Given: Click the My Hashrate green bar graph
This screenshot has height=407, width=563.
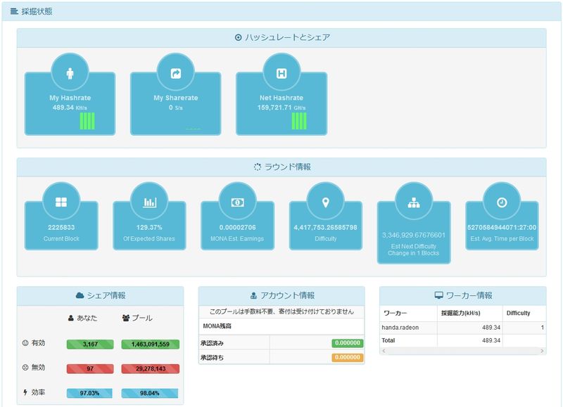Looking at the screenshot, I should [87, 121].
